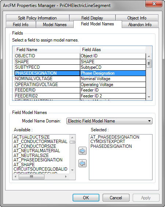Select AT_CONDUCTORSIZE in the Available list

(35, 146)
